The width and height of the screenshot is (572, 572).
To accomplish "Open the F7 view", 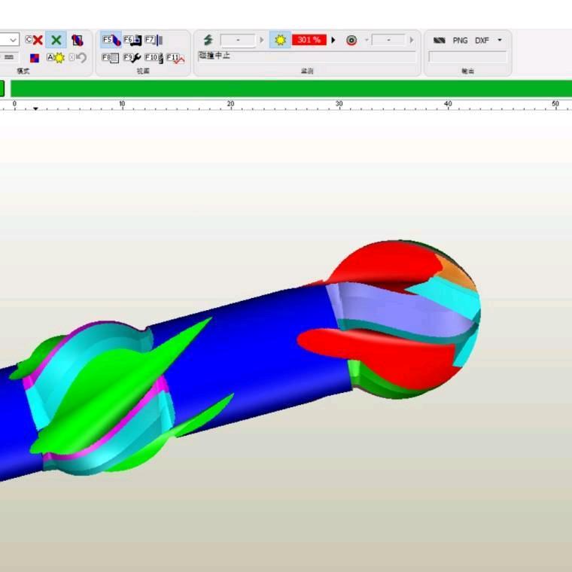I will 154,40.
